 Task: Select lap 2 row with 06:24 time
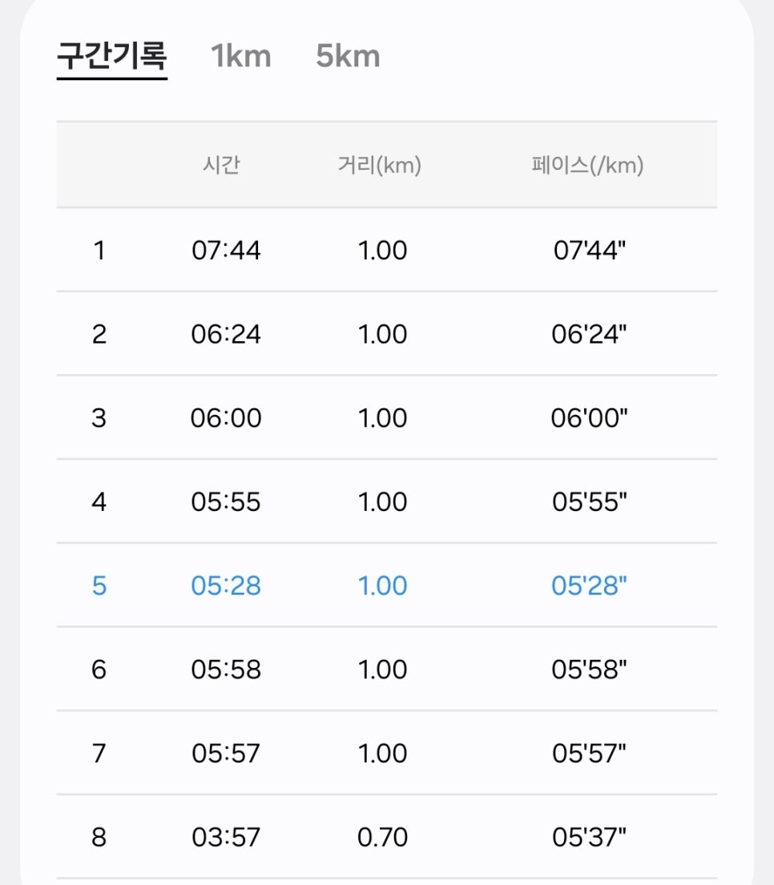[x=387, y=333]
